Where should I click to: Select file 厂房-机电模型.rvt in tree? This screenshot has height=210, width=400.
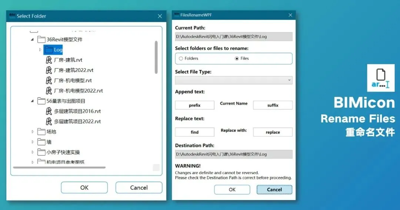(73, 80)
